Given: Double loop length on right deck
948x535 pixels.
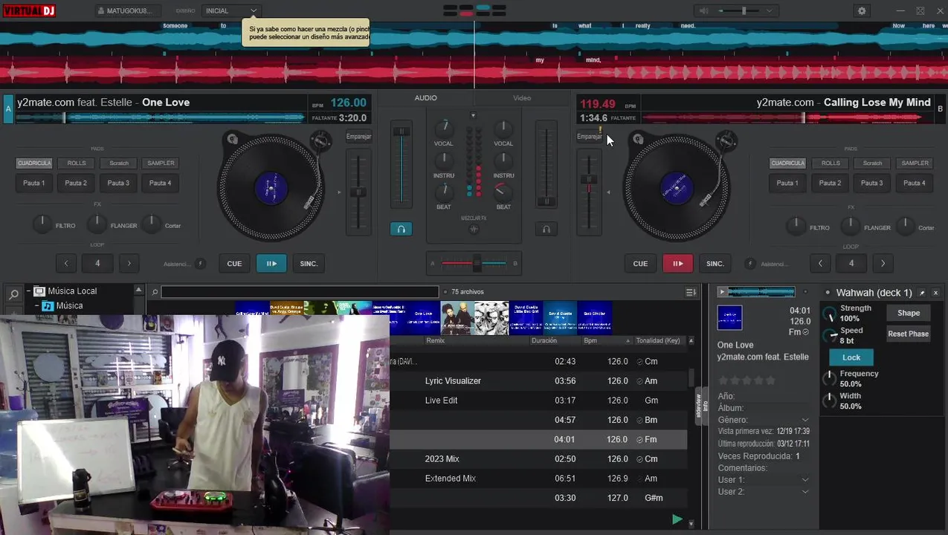Looking at the screenshot, I should pos(883,263).
